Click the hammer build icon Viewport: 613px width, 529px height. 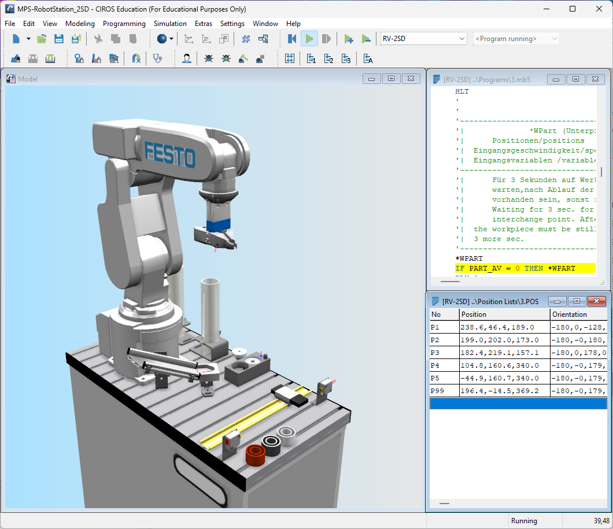243,58
